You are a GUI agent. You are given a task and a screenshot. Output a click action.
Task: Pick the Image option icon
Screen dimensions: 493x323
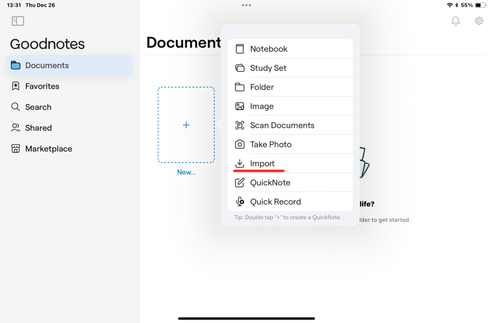point(240,106)
